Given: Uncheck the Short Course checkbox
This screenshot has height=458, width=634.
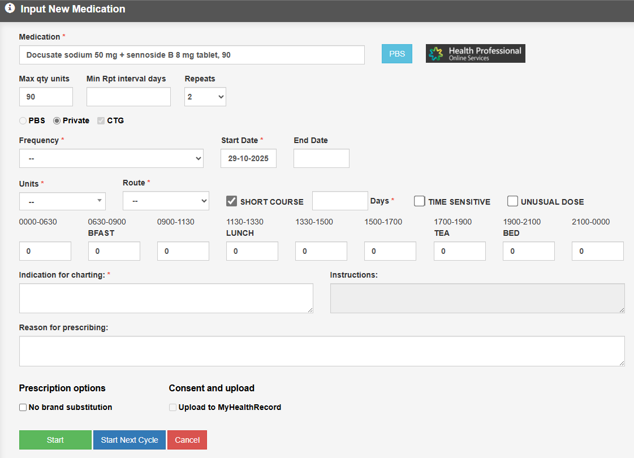Looking at the screenshot, I should click(x=231, y=201).
